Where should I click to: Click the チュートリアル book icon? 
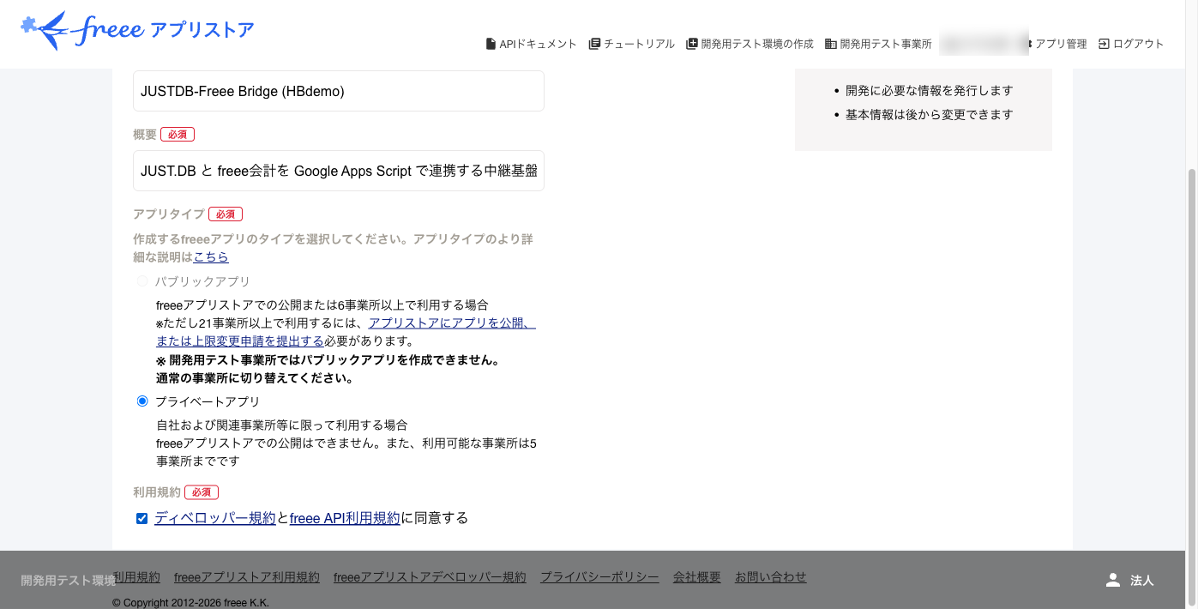point(594,44)
